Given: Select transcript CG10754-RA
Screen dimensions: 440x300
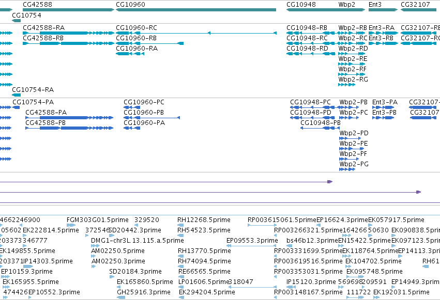Looking at the screenshot, I should [16, 95].
